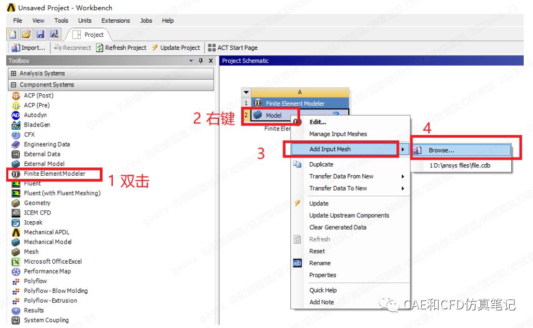Viewport: 533px width, 328px height.
Task: Click the Reconnect toolbar button
Action: pyautogui.click(x=72, y=48)
